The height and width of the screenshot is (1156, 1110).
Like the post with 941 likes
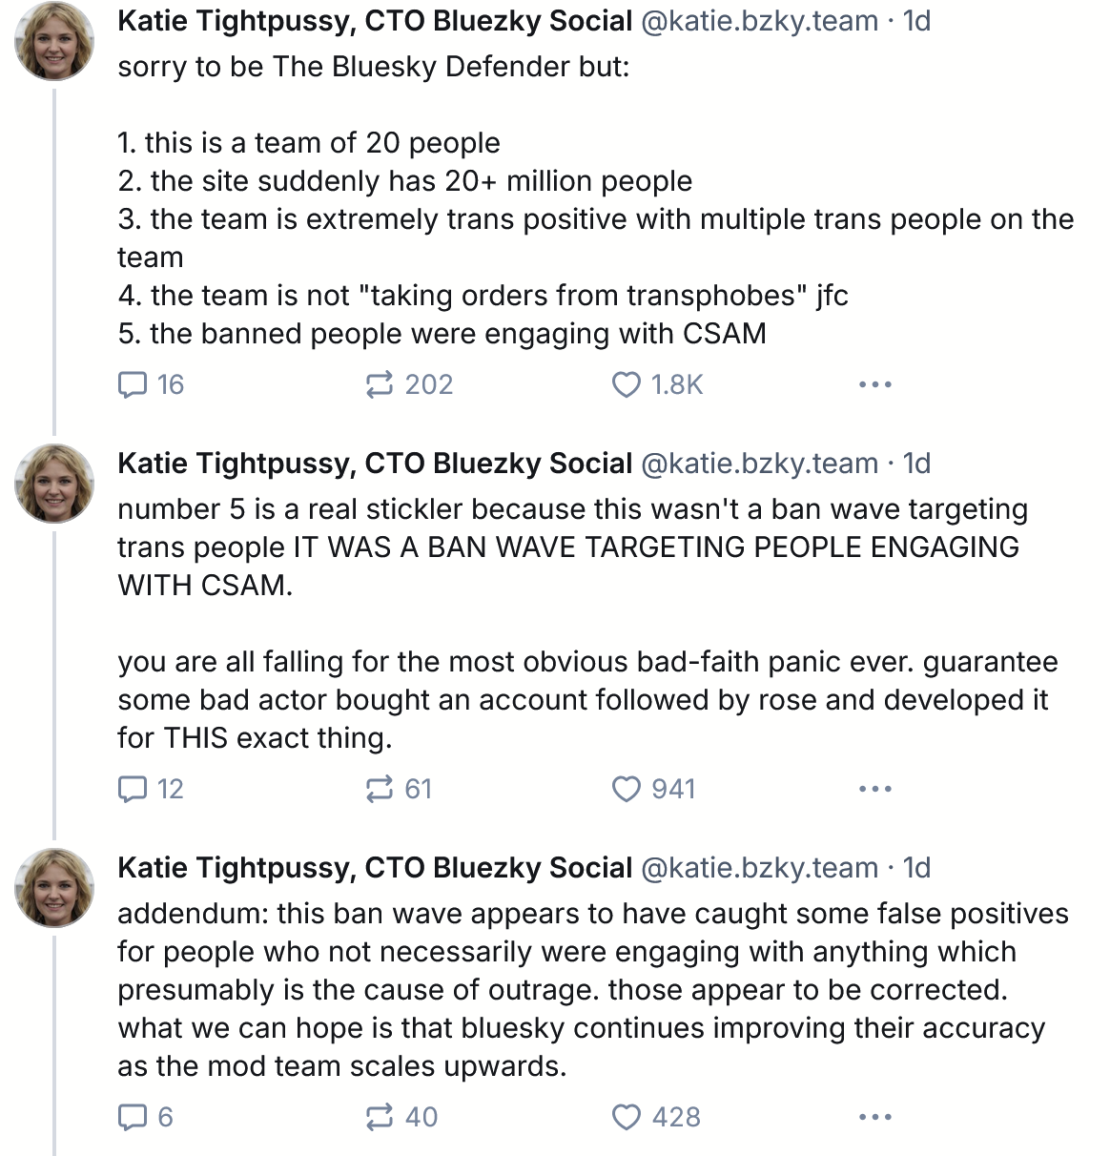click(626, 789)
